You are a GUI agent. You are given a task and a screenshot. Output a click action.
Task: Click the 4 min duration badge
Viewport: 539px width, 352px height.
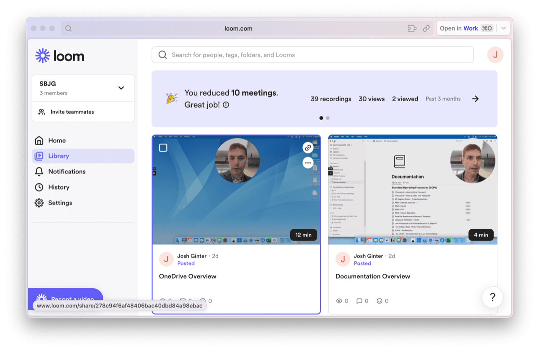(x=481, y=235)
